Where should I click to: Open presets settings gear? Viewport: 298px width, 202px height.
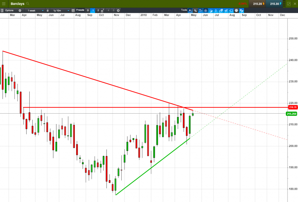click(118, 11)
